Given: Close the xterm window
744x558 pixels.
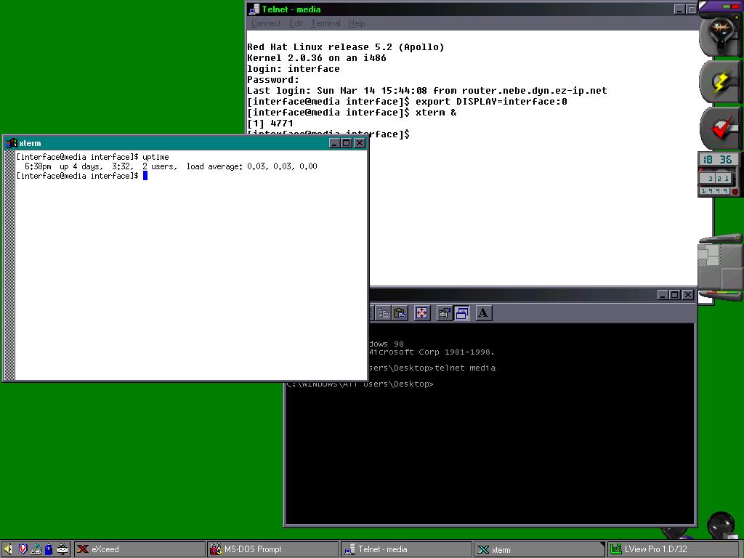Looking at the screenshot, I should pyautogui.click(x=360, y=143).
